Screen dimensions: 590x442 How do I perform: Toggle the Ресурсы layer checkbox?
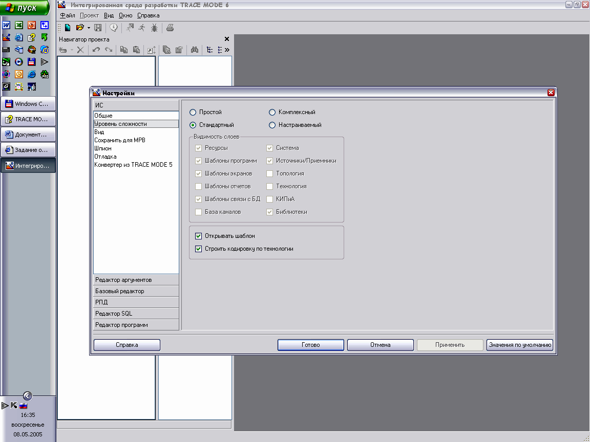pos(198,148)
